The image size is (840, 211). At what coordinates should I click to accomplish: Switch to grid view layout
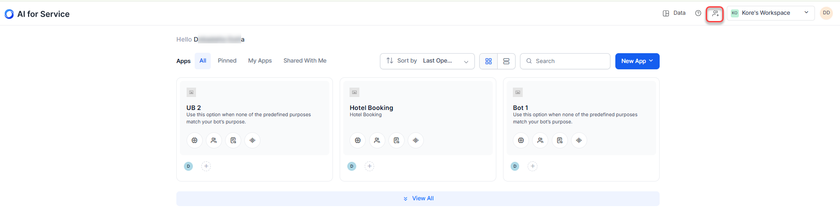pyautogui.click(x=488, y=61)
